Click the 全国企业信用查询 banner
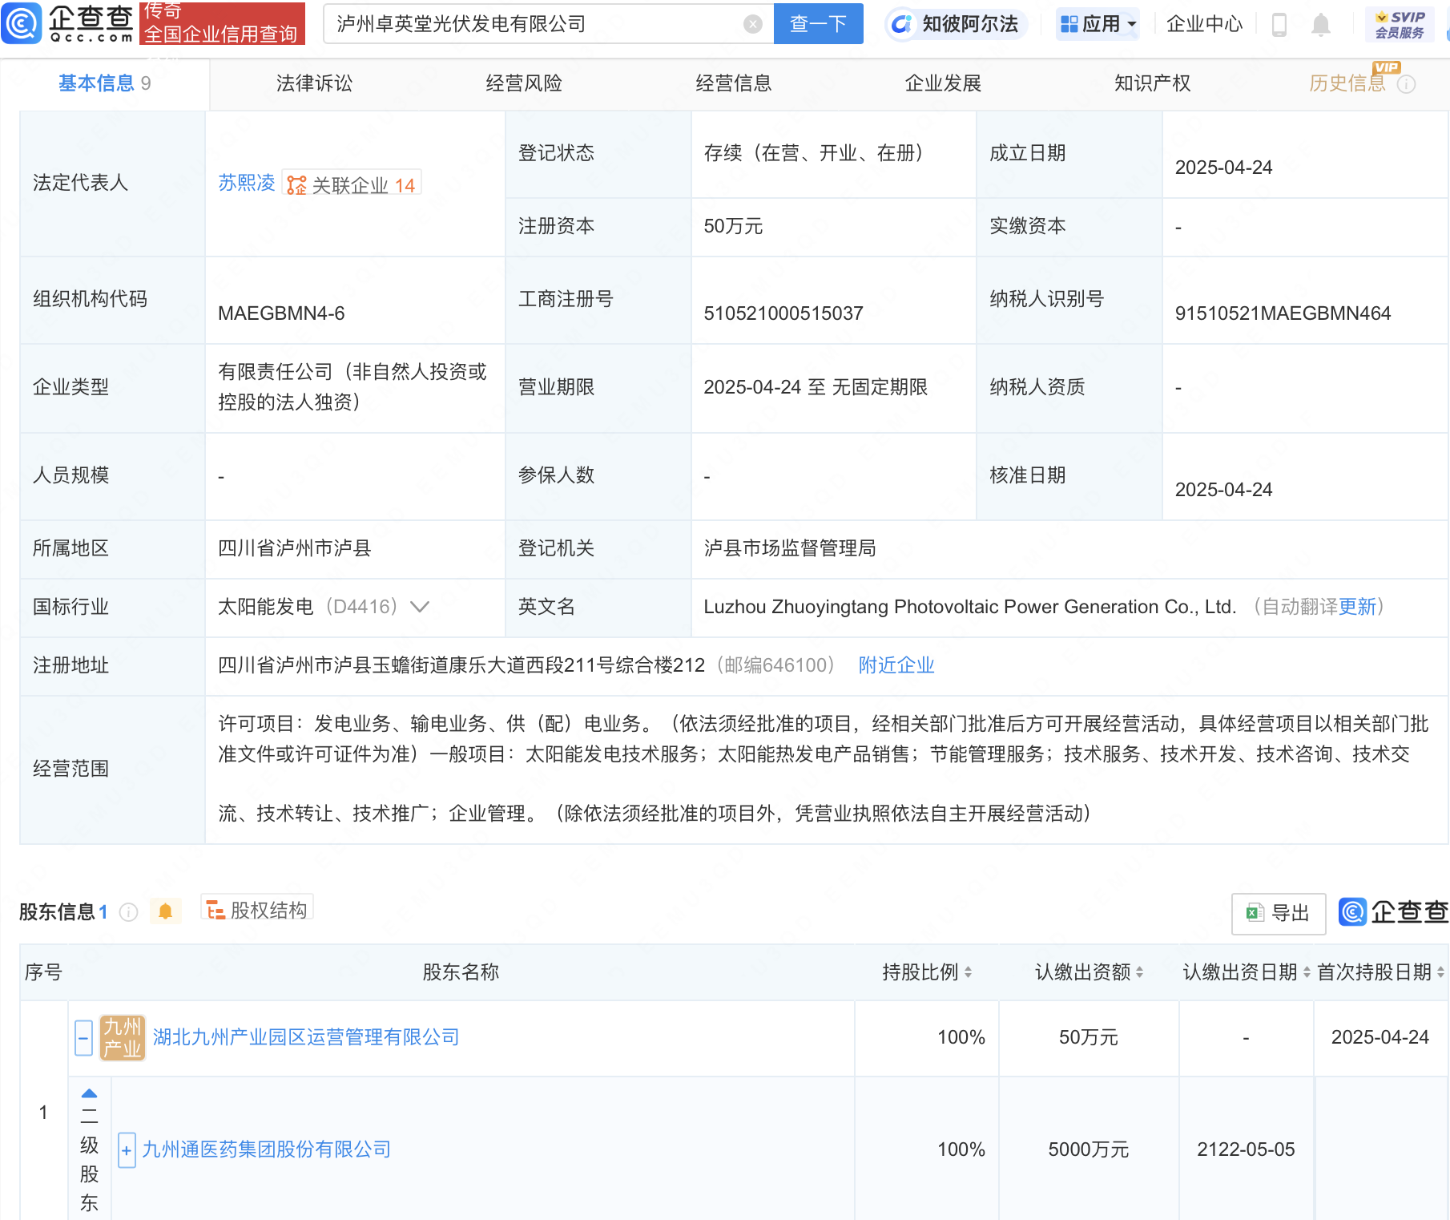The width and height of the screenshot is (1450, 1220). (x=222, y=23)
